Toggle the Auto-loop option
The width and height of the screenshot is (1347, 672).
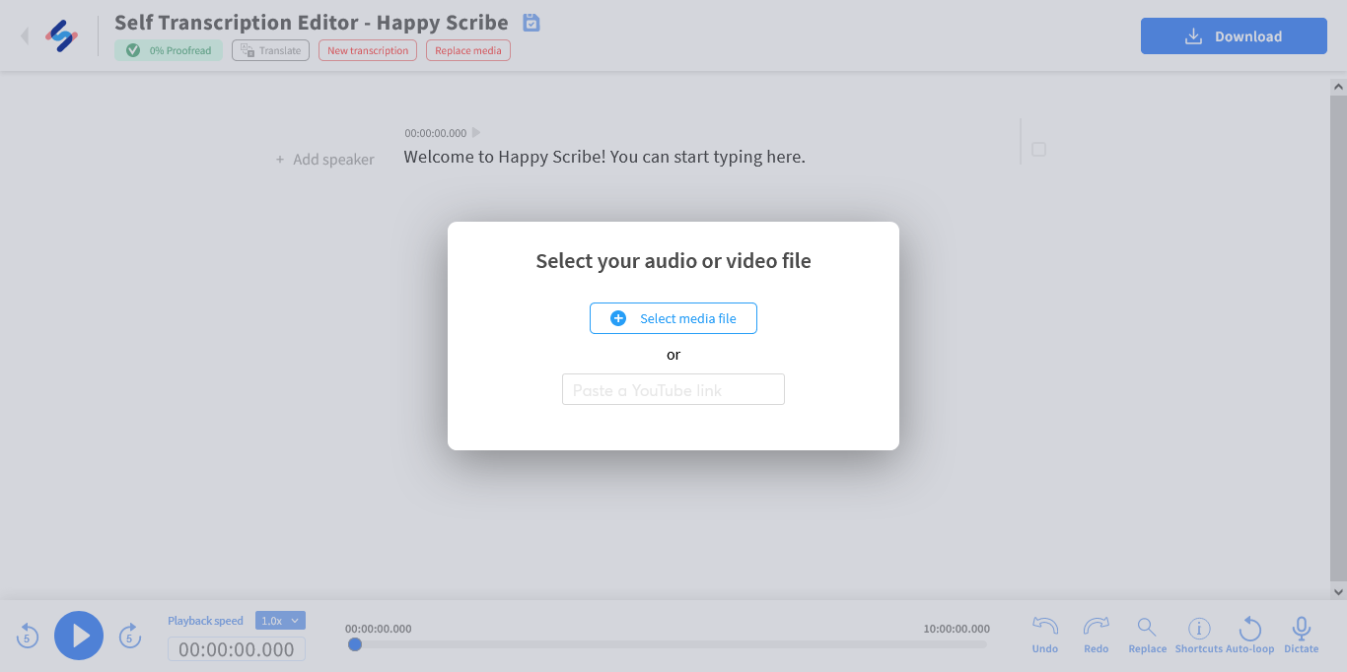pos(1249,635)
